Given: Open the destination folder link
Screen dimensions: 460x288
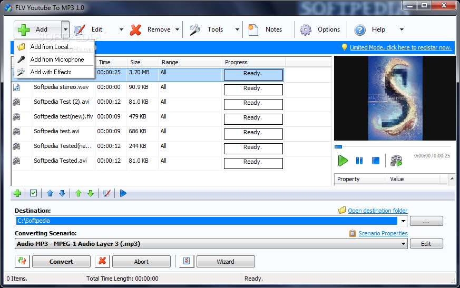Looking at the screenshot, I should pos(378,211).
